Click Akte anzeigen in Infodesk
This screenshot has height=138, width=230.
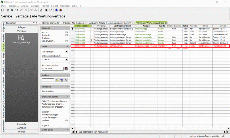[48, 91]
